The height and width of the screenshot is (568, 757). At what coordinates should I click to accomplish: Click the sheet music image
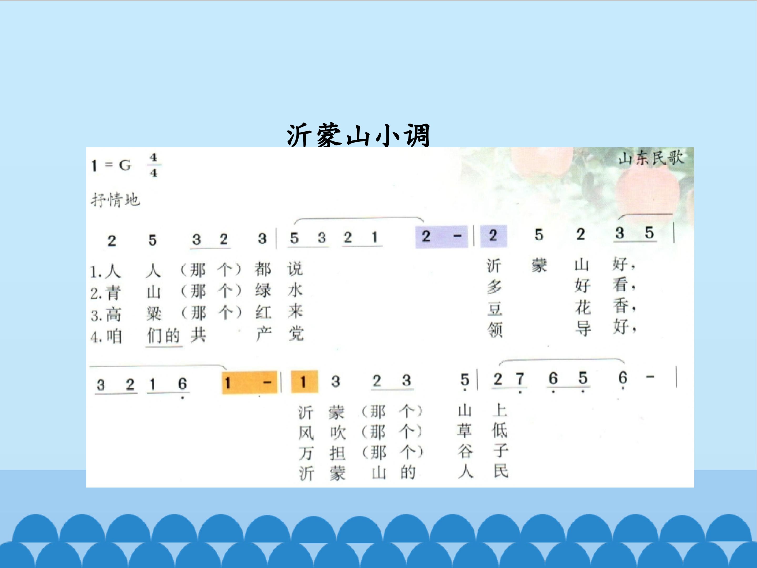click(x=390, y=317)
